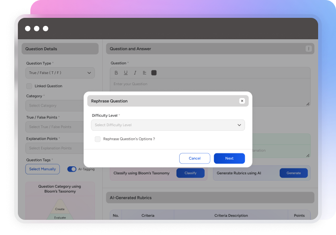This screenshot has width=336, height=235.
Task: Toggle bold formatting in the question editor
Action: pos(116,73)
